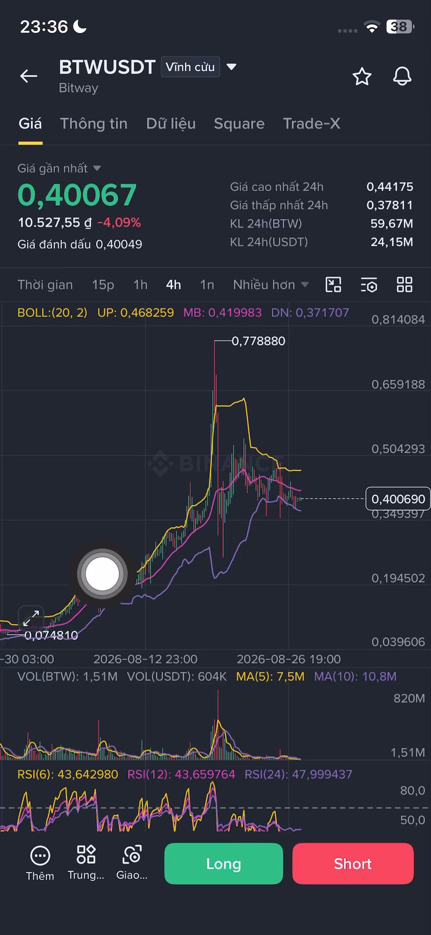Tap the green Long button
The image size is (431, 935).
tap(224, 863)
